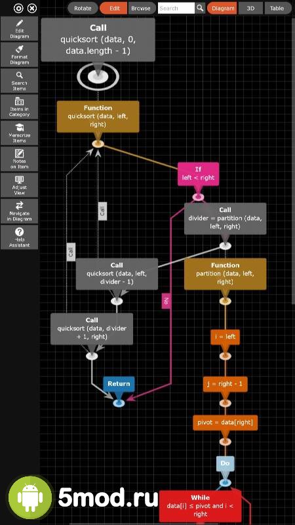Switch to Edit mode
Viewport: 295px width, 525px height.
[x=113, y=8]
